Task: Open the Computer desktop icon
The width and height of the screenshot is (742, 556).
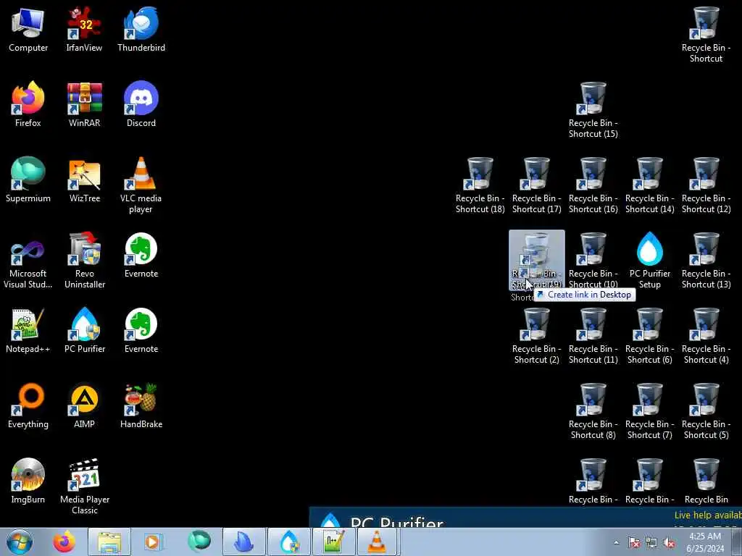Action: [x=28, y=29]
